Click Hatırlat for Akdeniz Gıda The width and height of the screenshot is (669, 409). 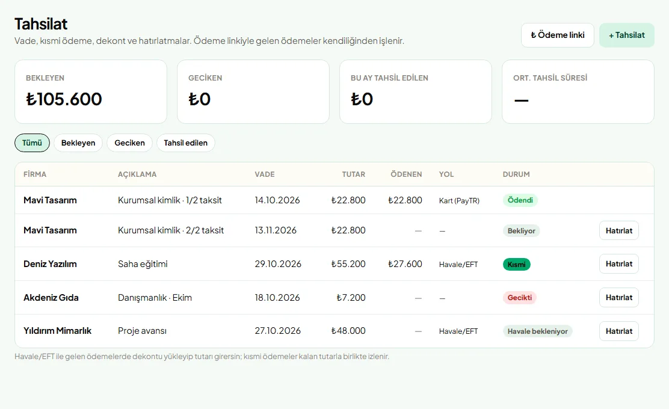pos(618,297)
